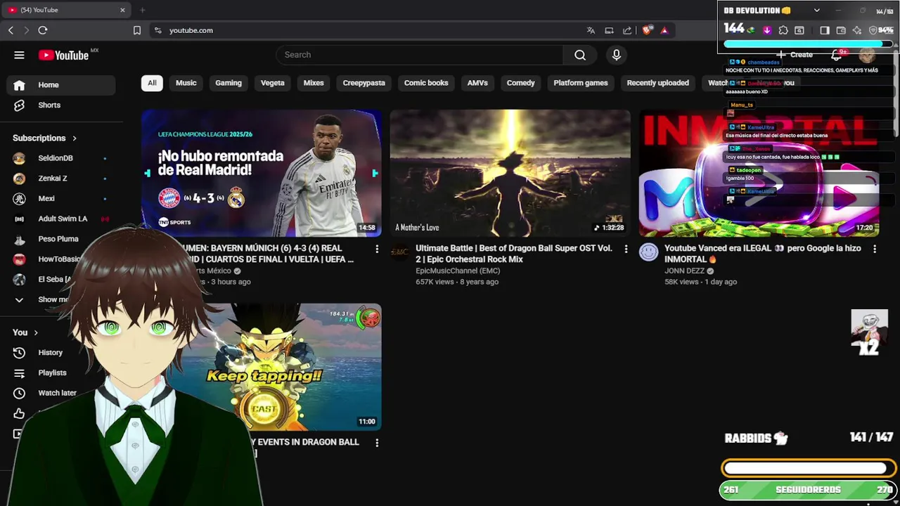Open options for Dragon Ball events video
This screenshot has width=900, height=506.
[x=377, y=443]
